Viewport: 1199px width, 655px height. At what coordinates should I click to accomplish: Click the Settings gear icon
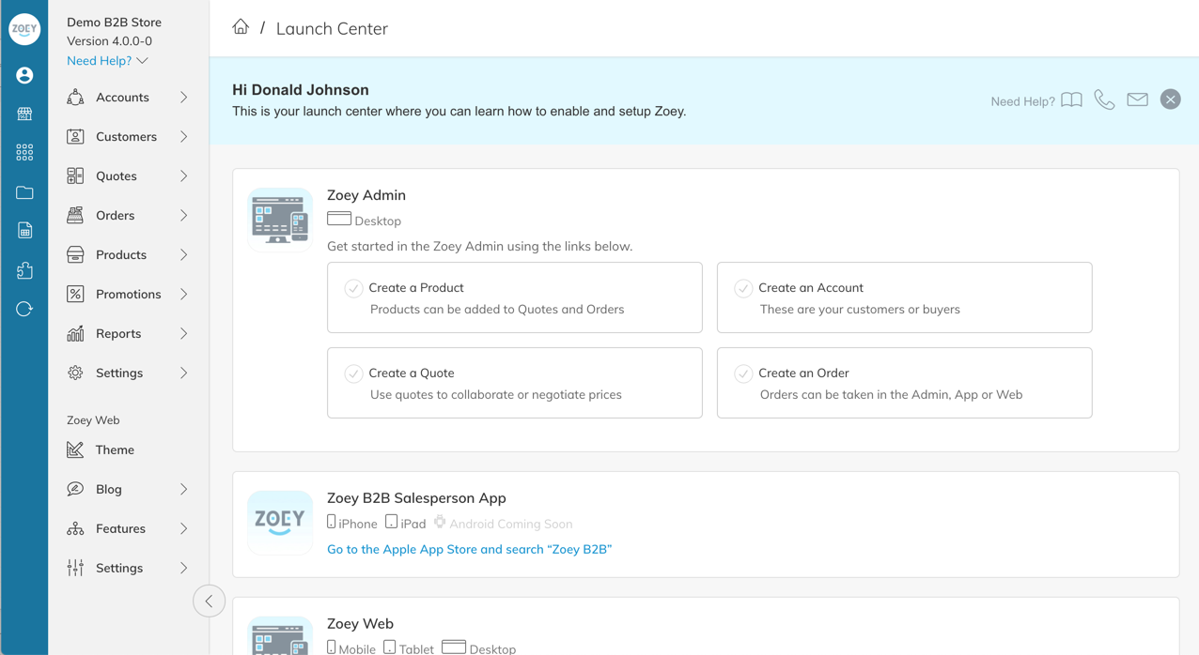[x=75, y=373]
